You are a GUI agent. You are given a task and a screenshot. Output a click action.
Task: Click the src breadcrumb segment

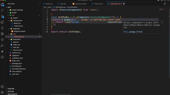coord(45,7)
